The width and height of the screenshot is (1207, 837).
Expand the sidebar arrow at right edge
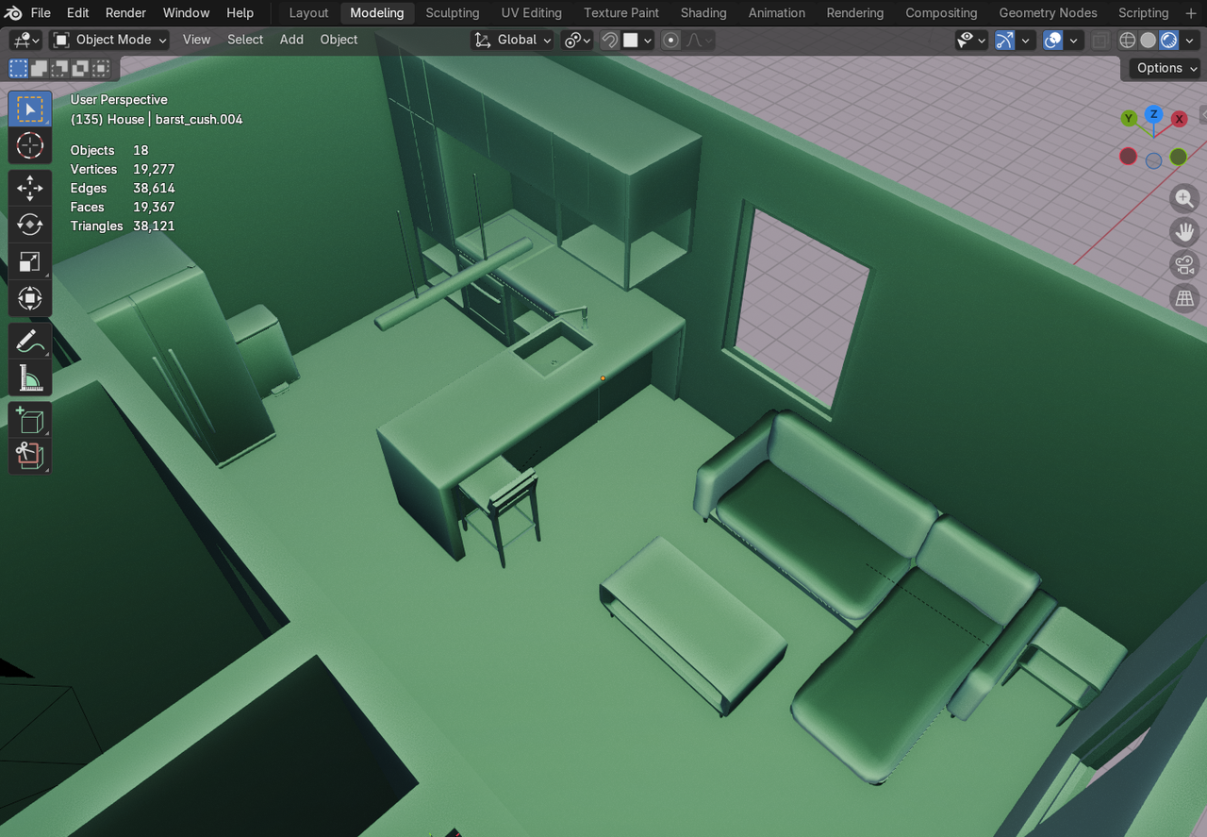[1202, 114]
